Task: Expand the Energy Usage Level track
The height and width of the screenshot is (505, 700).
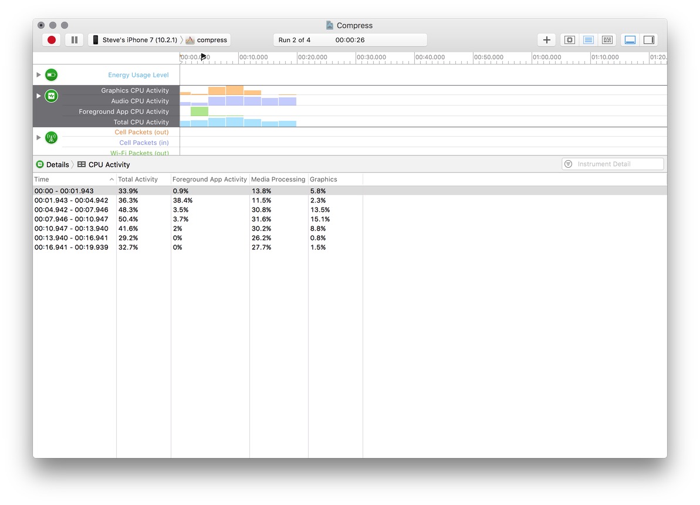Action: click(39, 75)
